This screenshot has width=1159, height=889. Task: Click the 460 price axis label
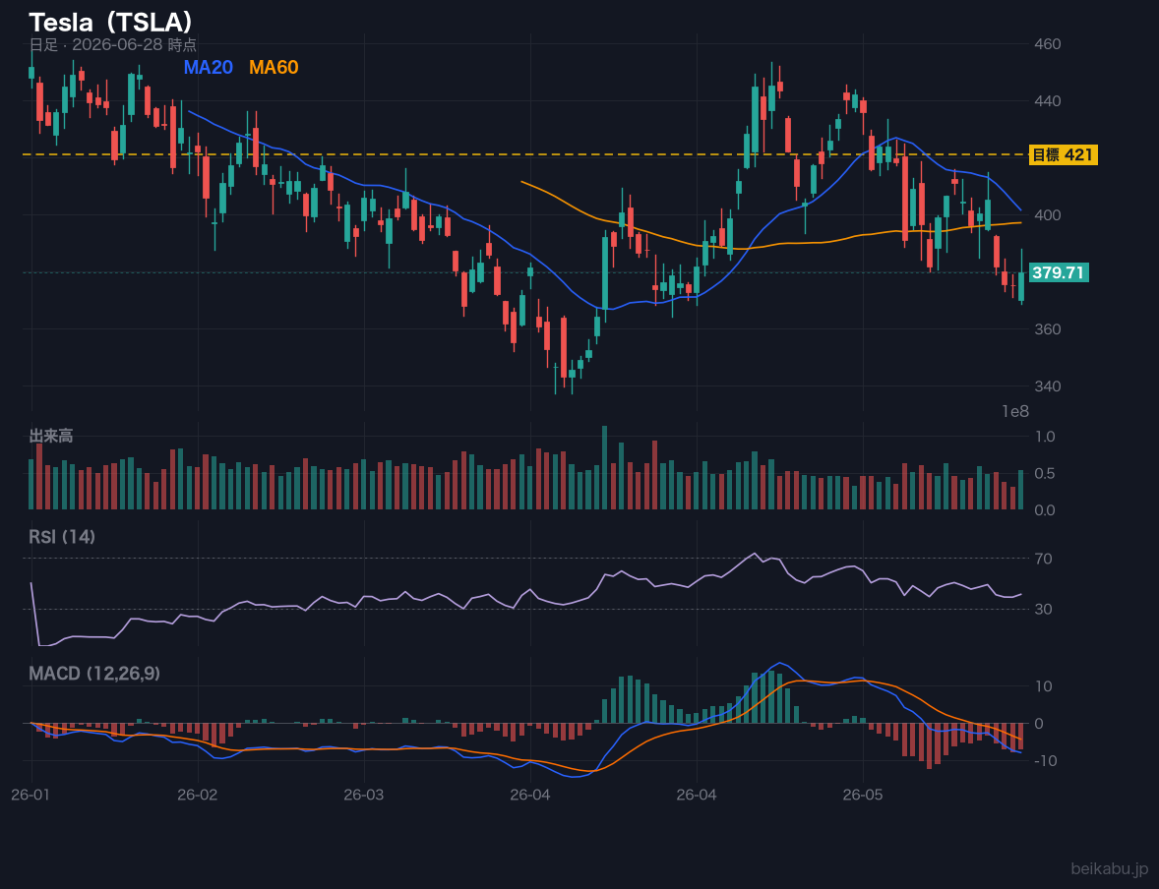coord(1048,44)
